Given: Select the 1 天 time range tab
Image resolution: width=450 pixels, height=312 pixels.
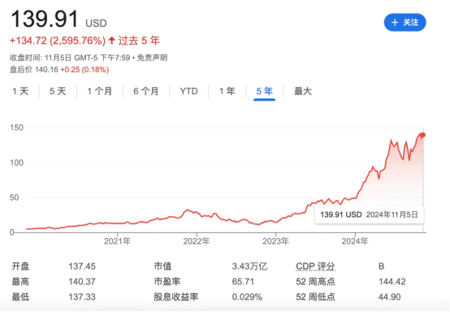Looking at the screenshot, I should (x=20, y=91).
